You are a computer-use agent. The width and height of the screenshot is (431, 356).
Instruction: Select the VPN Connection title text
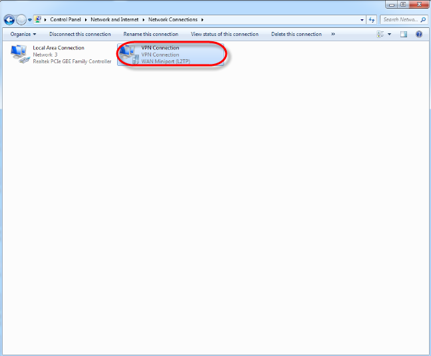tap(160, 48)
